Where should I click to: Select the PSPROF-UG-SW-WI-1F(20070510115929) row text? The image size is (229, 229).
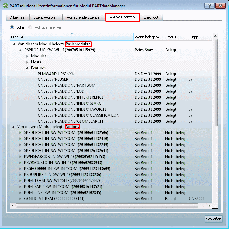(60, 50)
